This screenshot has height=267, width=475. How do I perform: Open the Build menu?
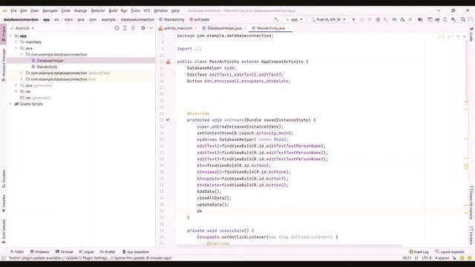pyautogui.click(x=113, y=10)
